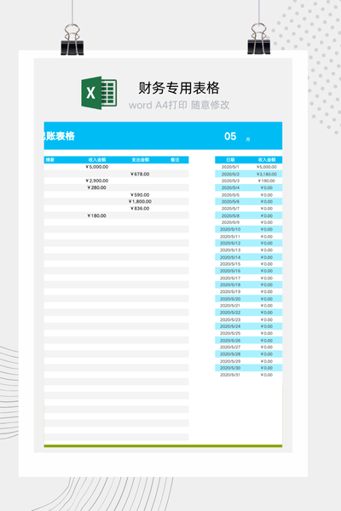The height and width of the screenshot is (511, 341).
Task: Select the date cell 2020/5/1
Action: [x=230, y=167]
